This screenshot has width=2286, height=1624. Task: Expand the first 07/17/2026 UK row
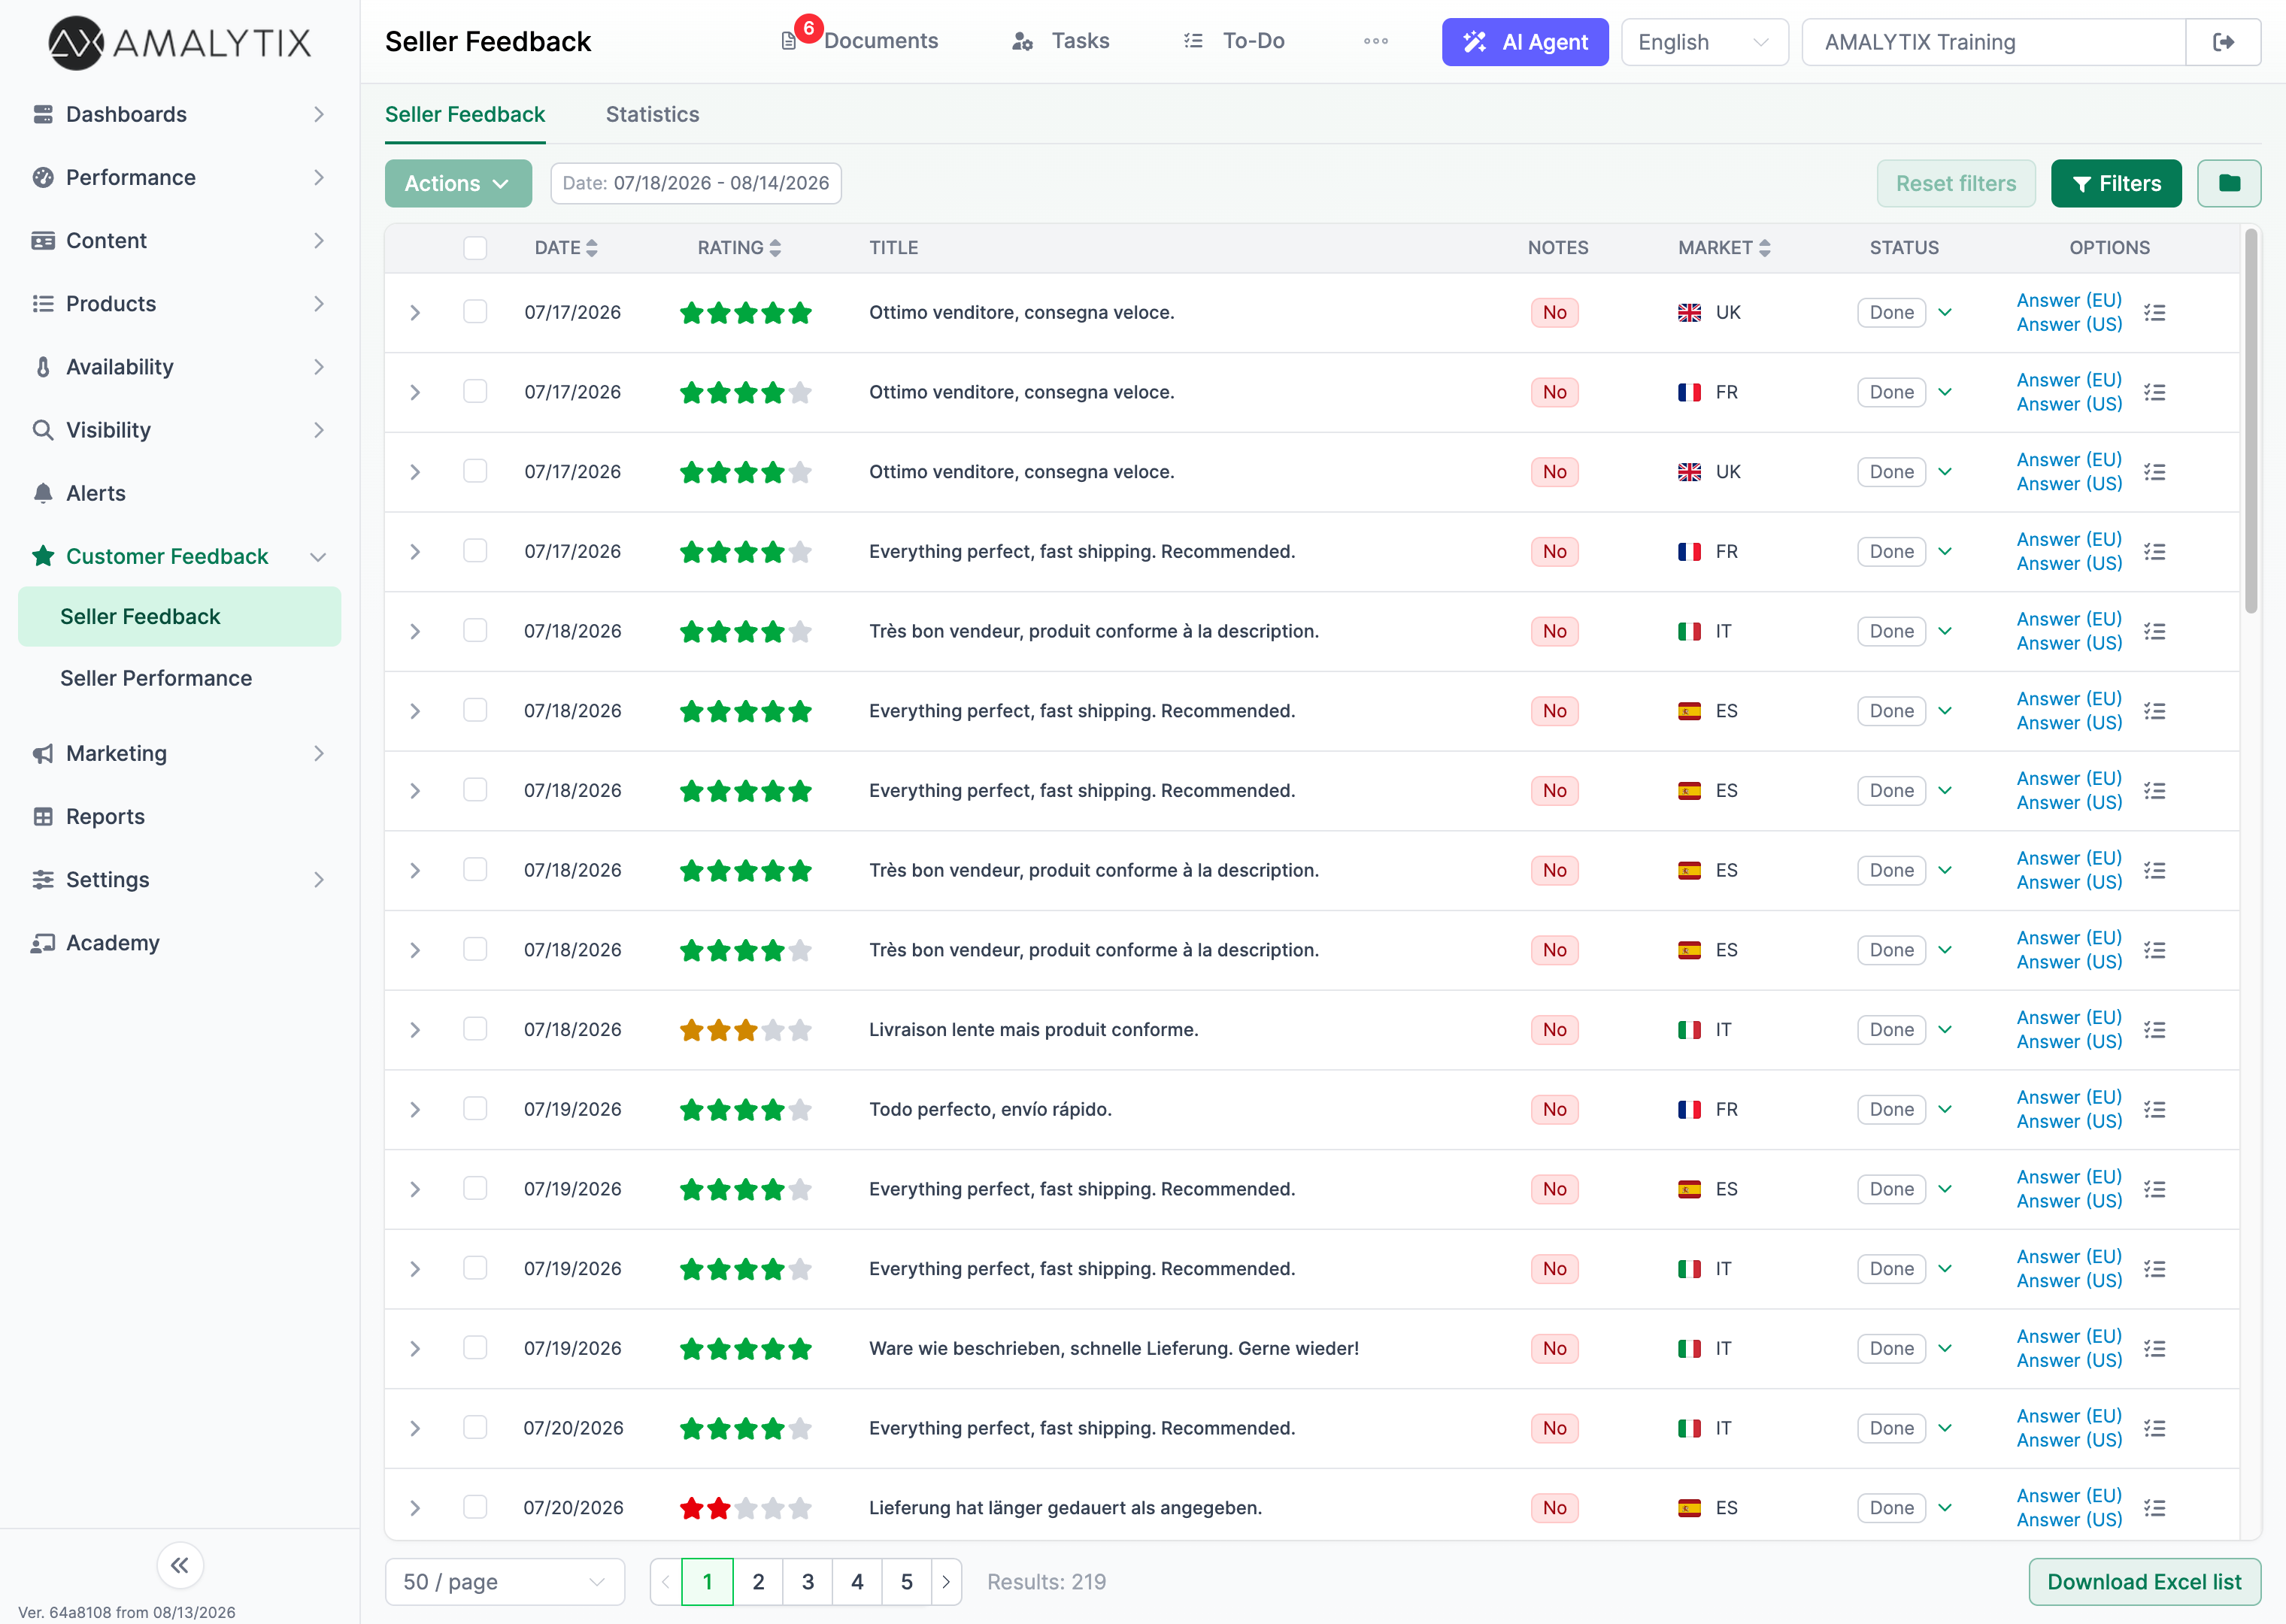click(415, 312)
